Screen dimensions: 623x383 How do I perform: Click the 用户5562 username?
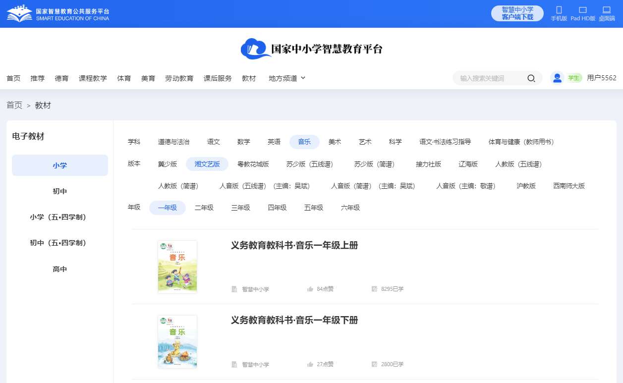point(602,78)
